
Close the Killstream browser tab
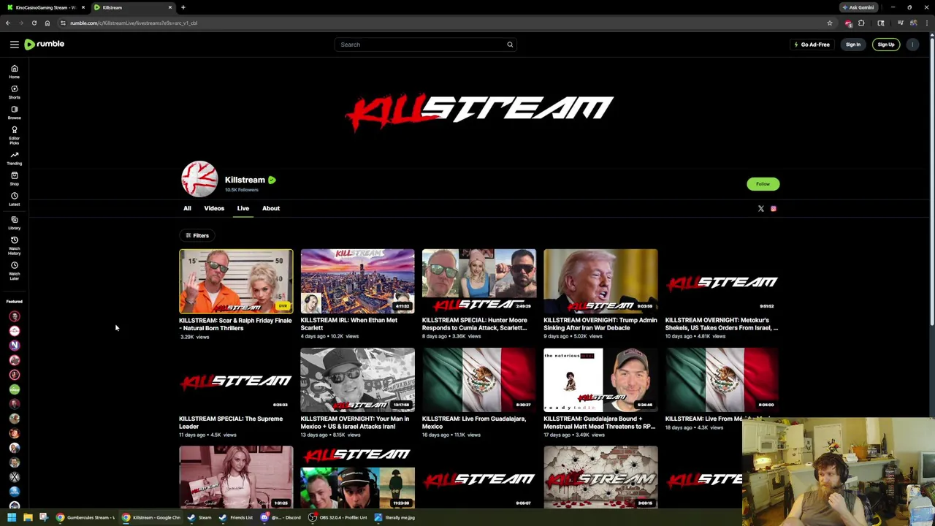click(170, 7)
